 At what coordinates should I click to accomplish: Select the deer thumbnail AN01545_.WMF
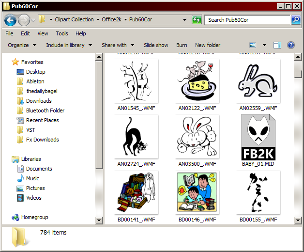click(x=136, y=81)
